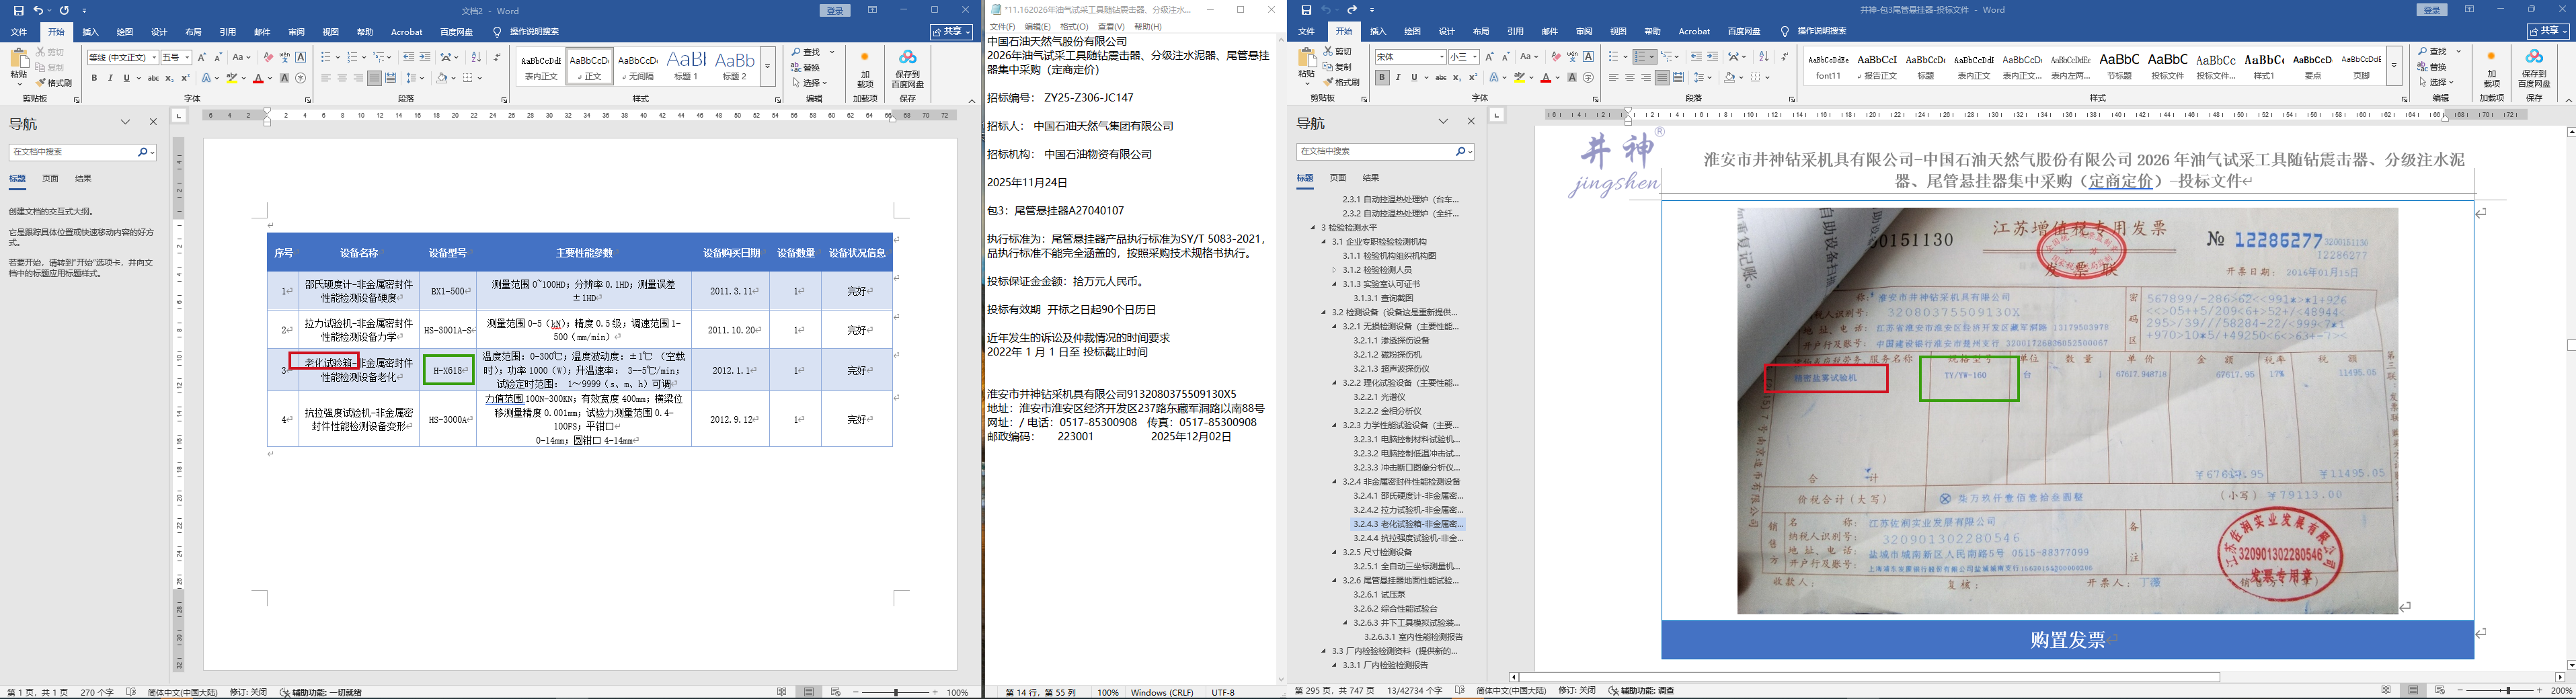Switch to 页面 tab in 井神 navigation pane
Viewport: 2576px width, 699px height.
(1338, 178)
